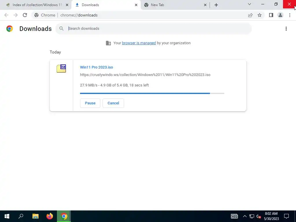Switch to the New Tab tab
Screen dimensions: 296x222
point(175,5)
